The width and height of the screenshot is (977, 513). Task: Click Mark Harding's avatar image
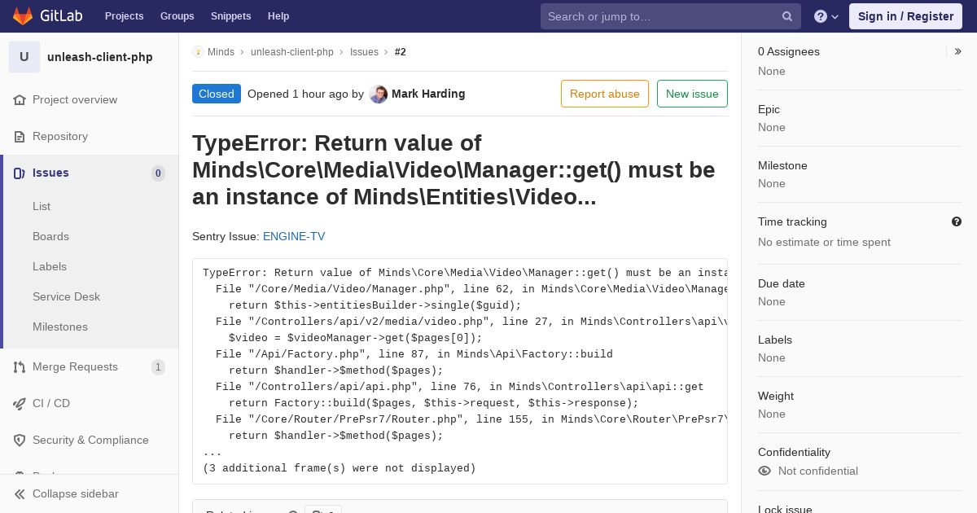coord(378,94)
